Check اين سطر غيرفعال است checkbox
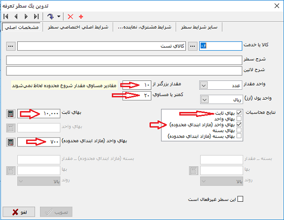This screenshot has height=220, width=284. (x=240, y=199)
